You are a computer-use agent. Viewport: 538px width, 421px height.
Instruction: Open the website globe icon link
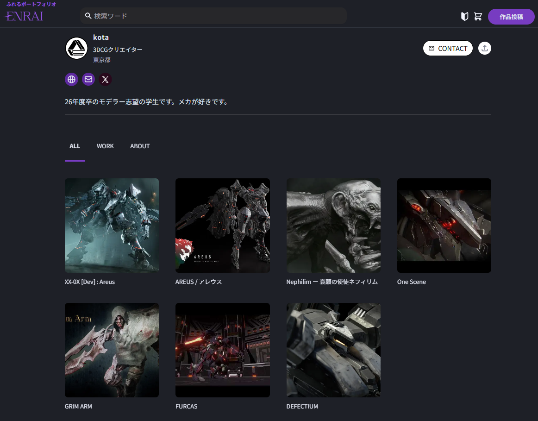(71, 79)
